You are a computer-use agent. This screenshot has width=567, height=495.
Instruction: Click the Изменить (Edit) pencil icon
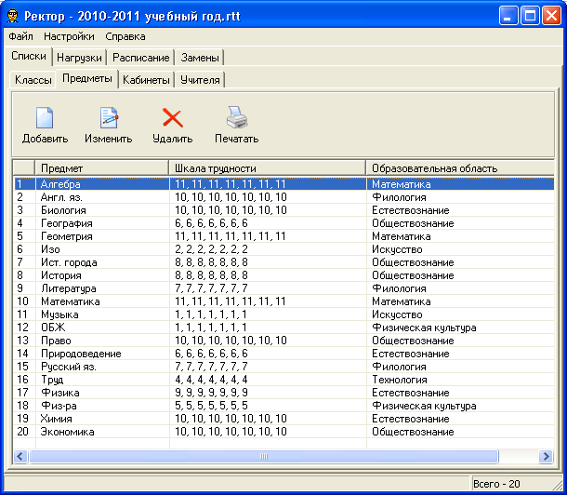[x=109, y=117]
